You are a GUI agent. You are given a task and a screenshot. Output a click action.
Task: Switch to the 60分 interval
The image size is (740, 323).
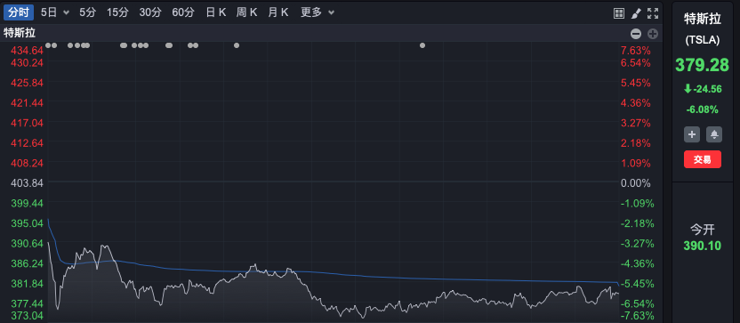(183, 12)
